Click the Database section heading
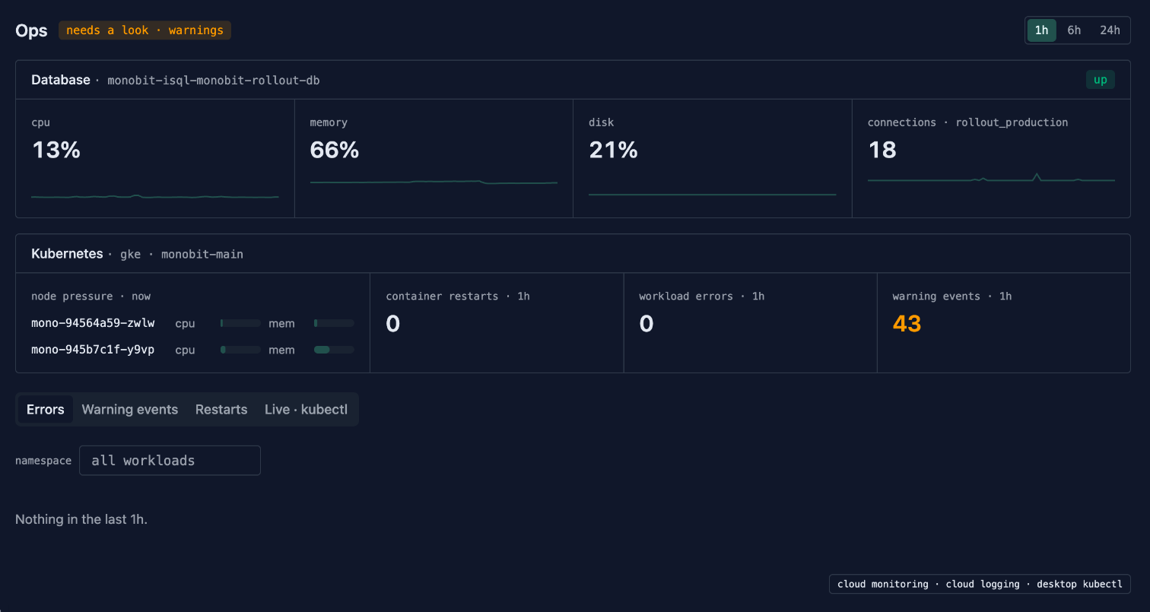This screenshot has height=612, width=1150. (61, 80)
